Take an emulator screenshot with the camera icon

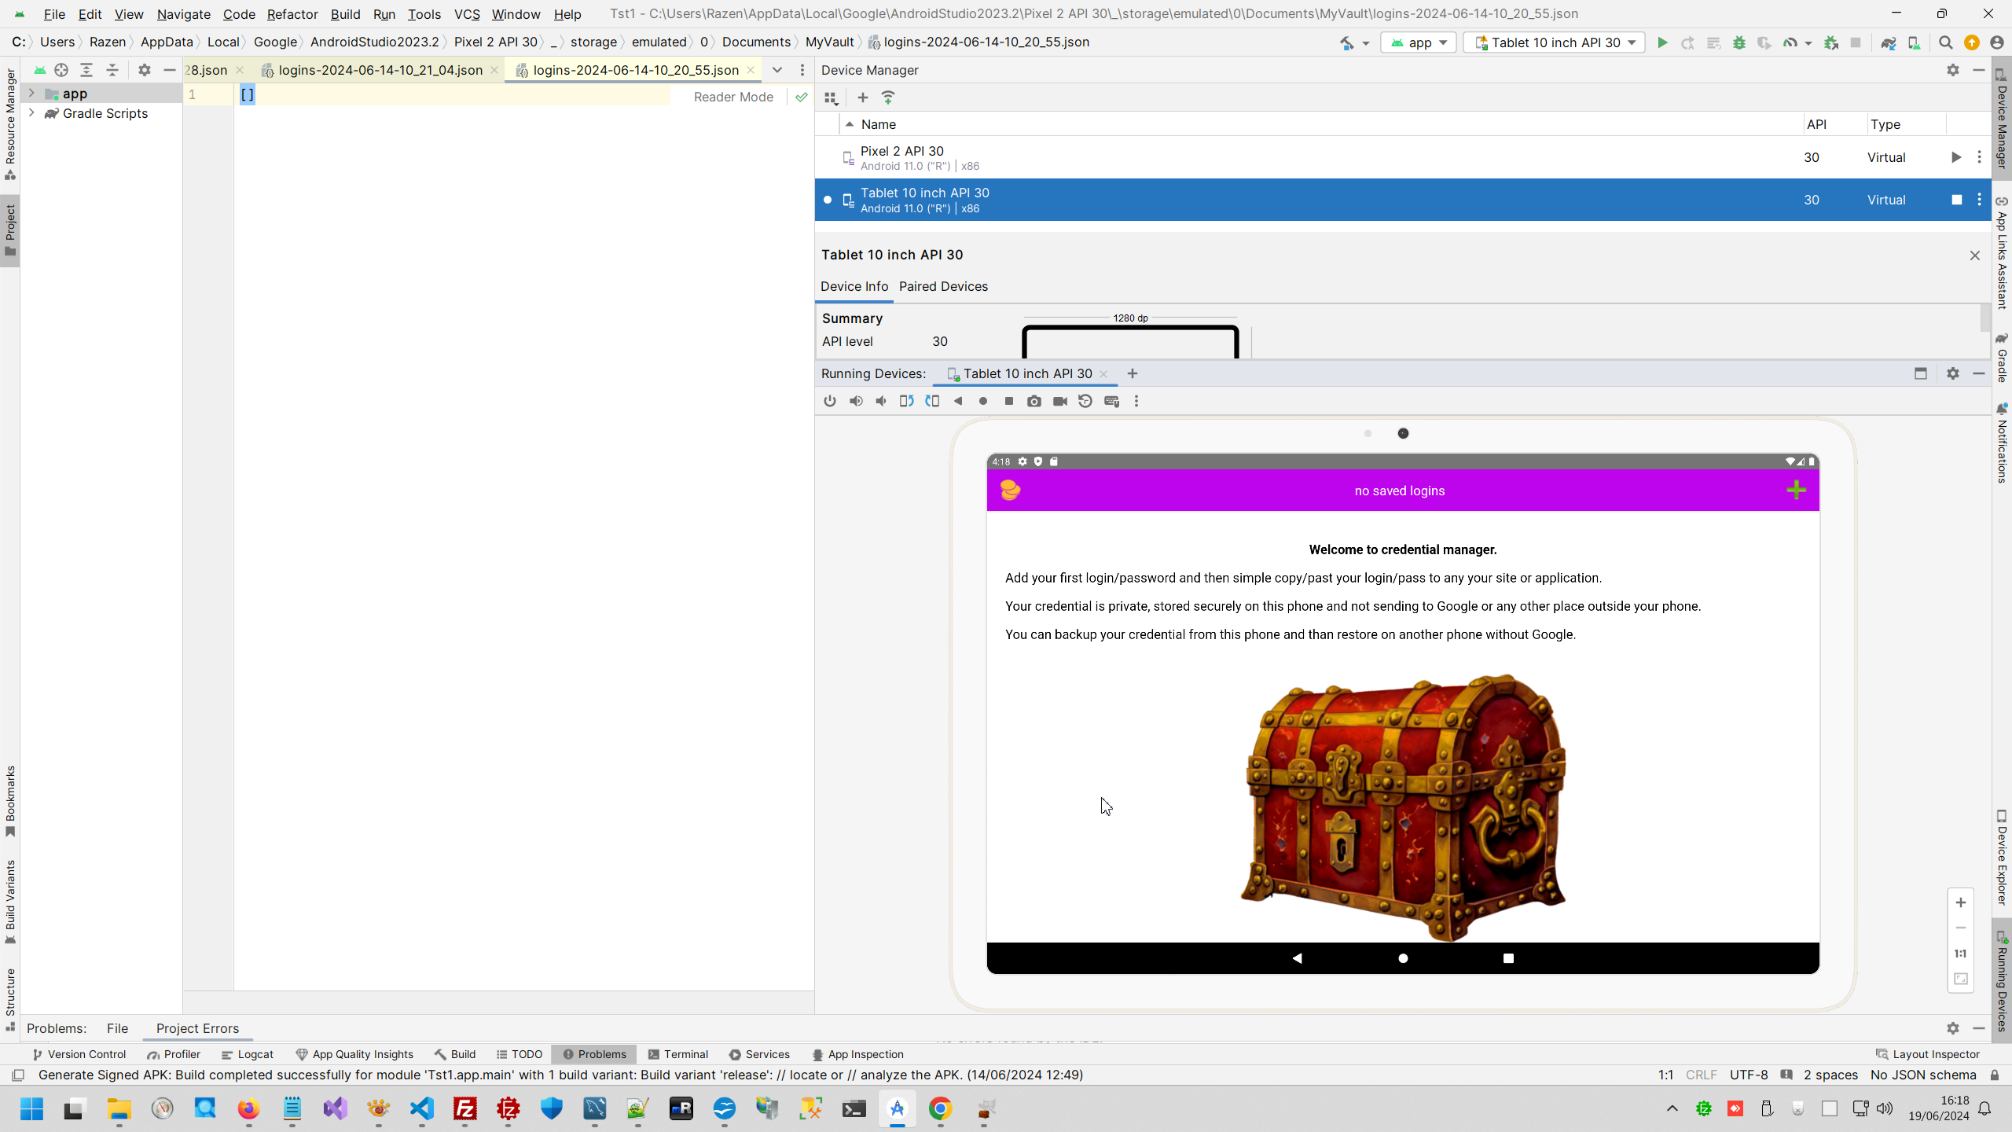coord(1034,401)
